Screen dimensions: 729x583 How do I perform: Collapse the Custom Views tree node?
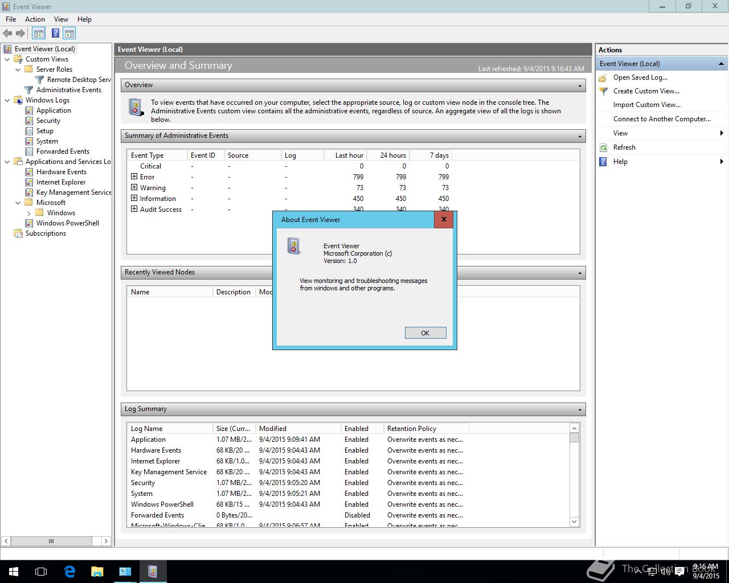click(7, 59)
